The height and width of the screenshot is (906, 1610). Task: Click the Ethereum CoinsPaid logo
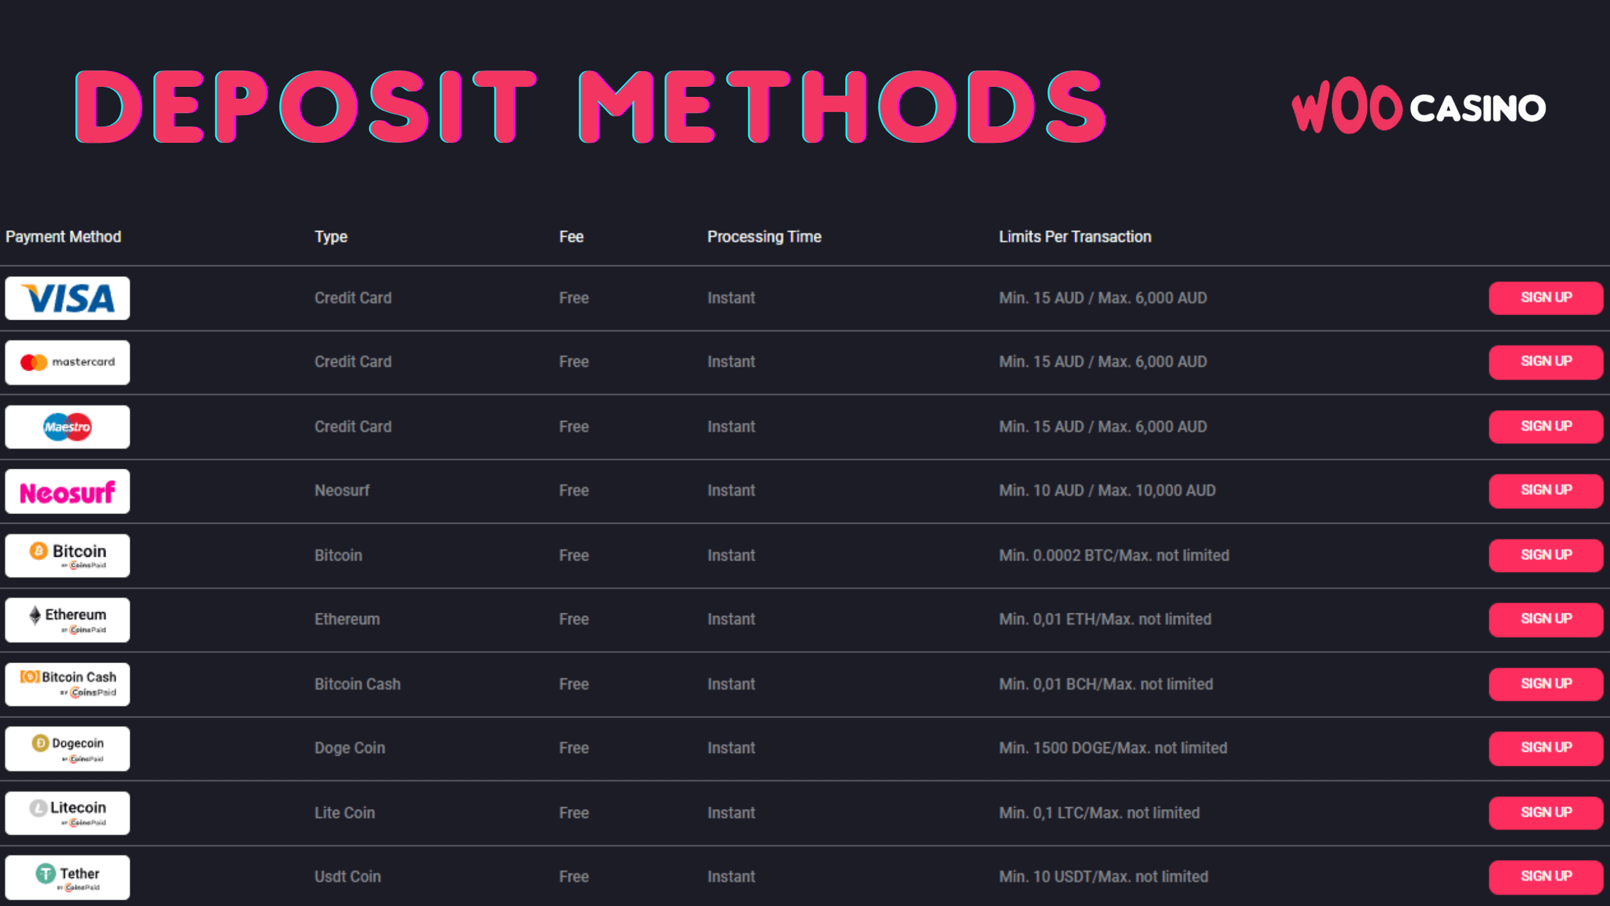(67, 620)
